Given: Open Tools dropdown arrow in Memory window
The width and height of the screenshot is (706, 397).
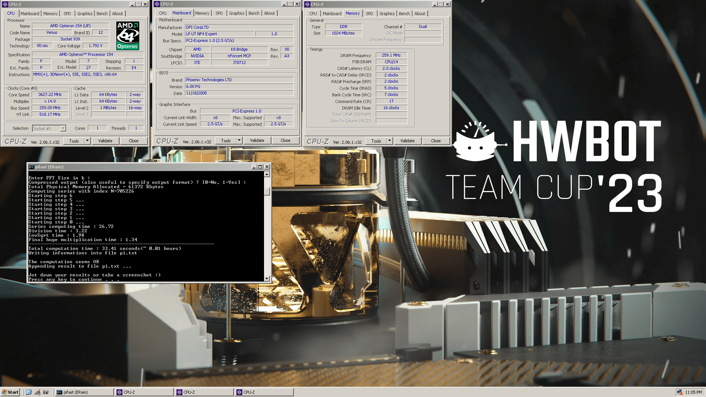Looking at the screenshot, I should coord(389,141).
